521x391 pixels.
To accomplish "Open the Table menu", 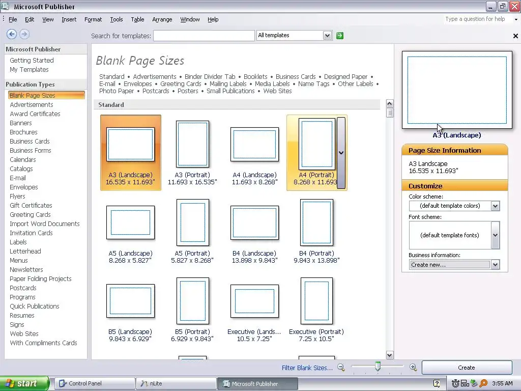I will (137, 19).
